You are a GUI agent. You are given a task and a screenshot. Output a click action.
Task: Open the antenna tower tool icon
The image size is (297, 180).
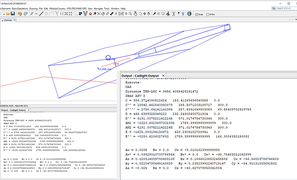173,14
